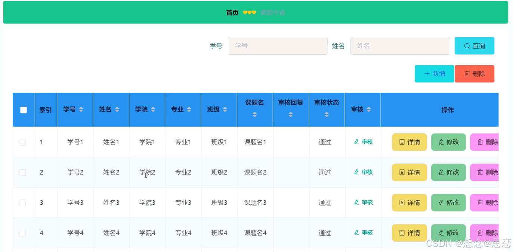
Task: Click 审核 link in row 2
Action: [x=363, y=172]
